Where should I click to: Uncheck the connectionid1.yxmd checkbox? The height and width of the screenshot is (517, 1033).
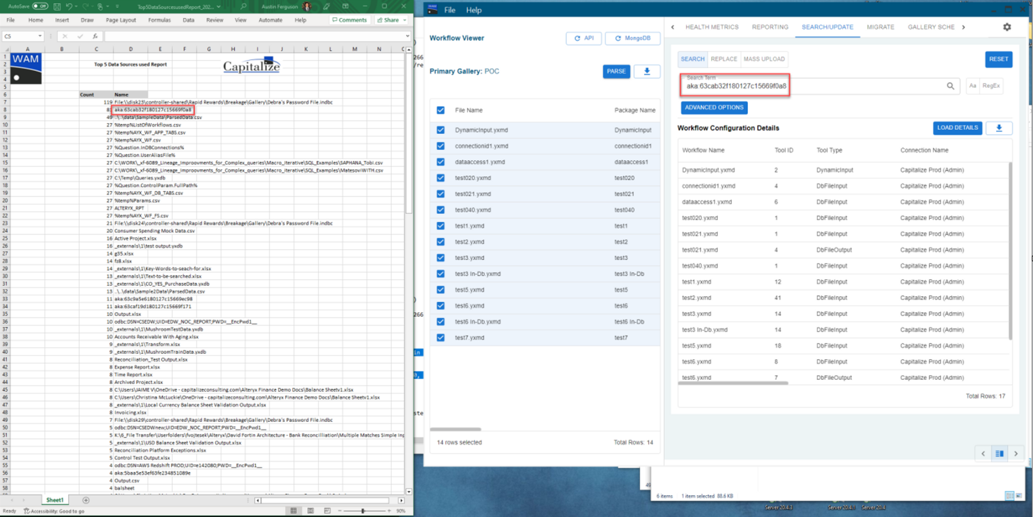441,146
